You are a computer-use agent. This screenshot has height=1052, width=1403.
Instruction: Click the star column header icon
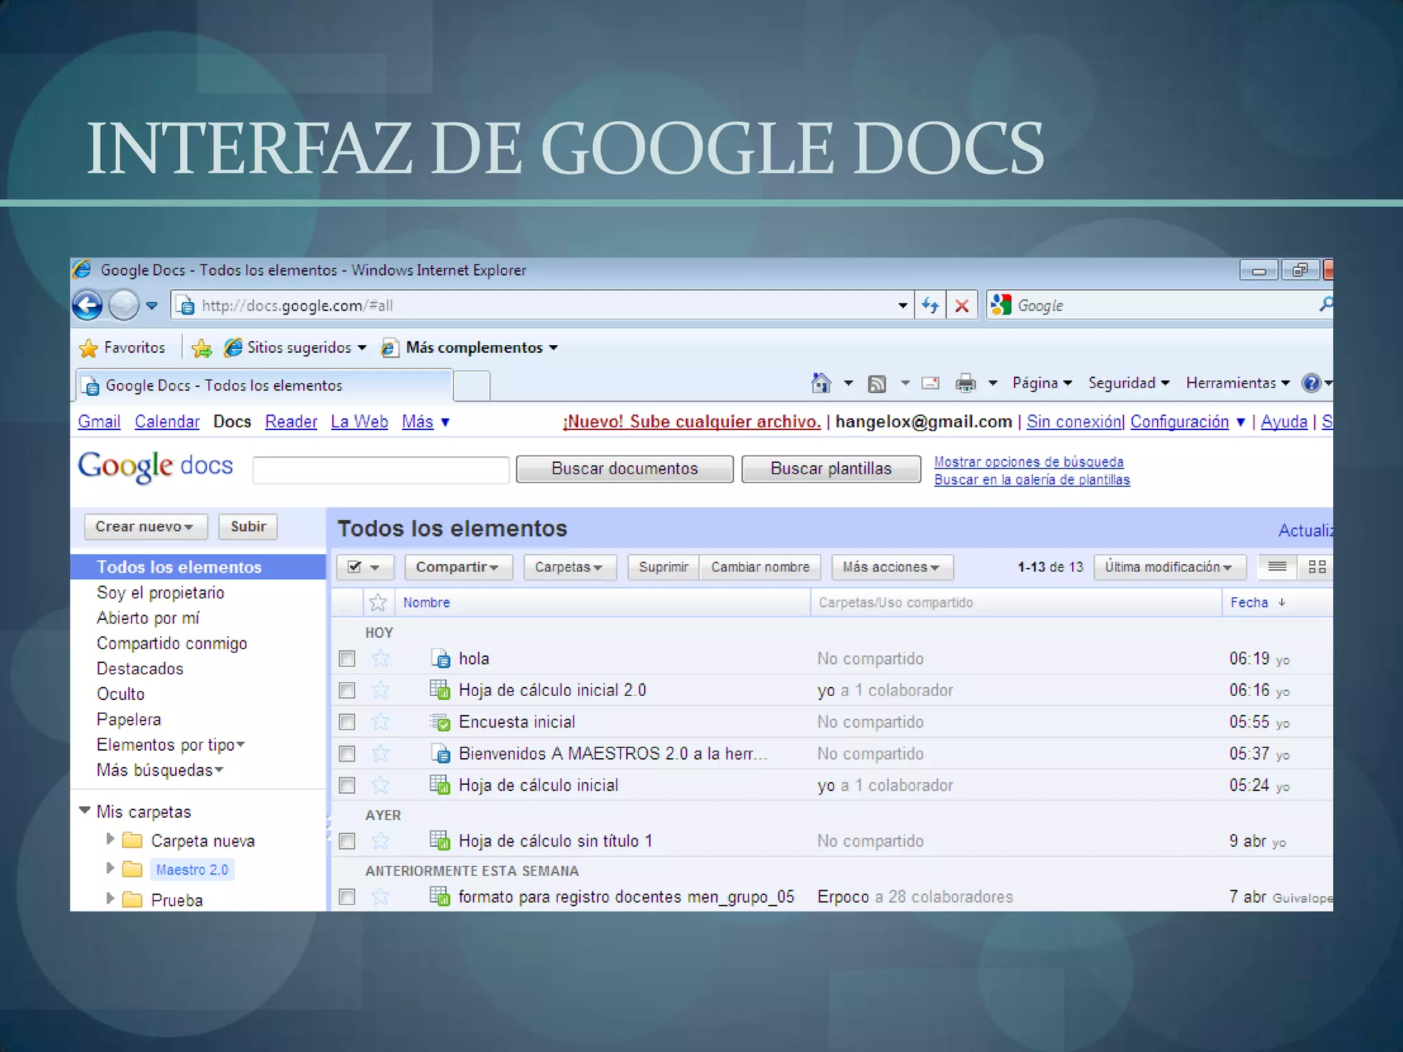(x=378, y=603)
